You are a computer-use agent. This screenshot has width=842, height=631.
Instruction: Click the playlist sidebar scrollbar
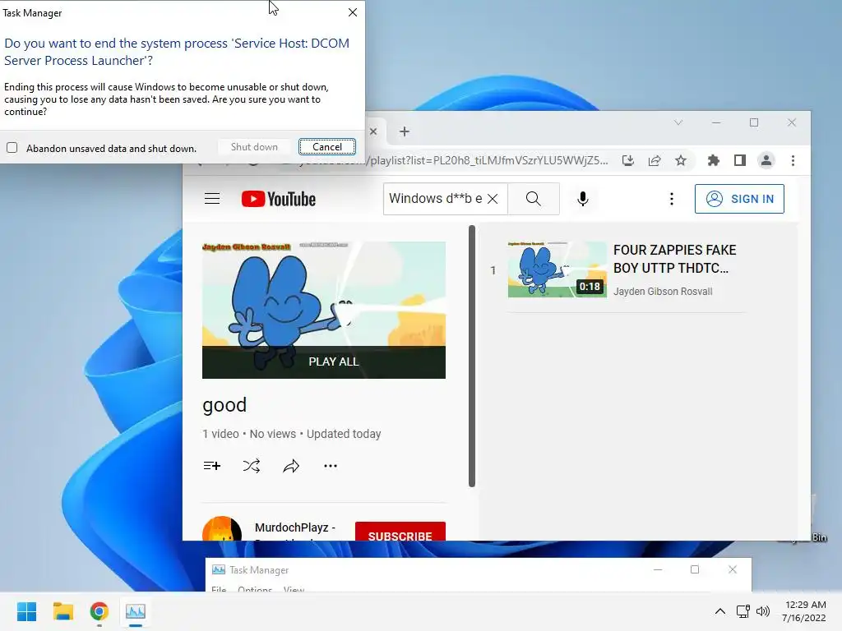point(471,357)
